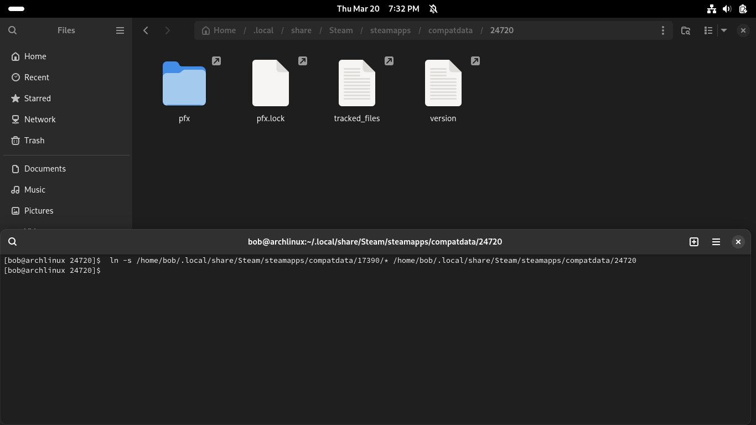Viewport: 756px width, 425px height.
Task: Open the Files main hamburger menu
Action: pyautogui.click(x=120, y=30)
